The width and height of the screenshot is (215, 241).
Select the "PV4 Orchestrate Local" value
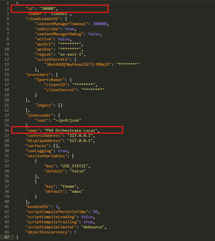(71, 130)
